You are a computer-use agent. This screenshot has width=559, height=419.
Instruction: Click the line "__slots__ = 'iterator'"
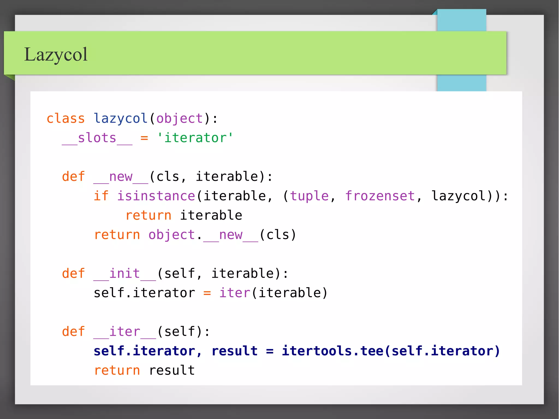pos(148,138)
